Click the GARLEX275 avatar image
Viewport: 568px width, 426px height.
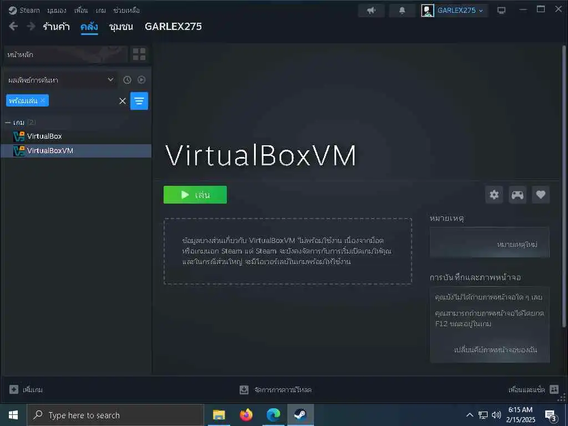tap(428, 11)
